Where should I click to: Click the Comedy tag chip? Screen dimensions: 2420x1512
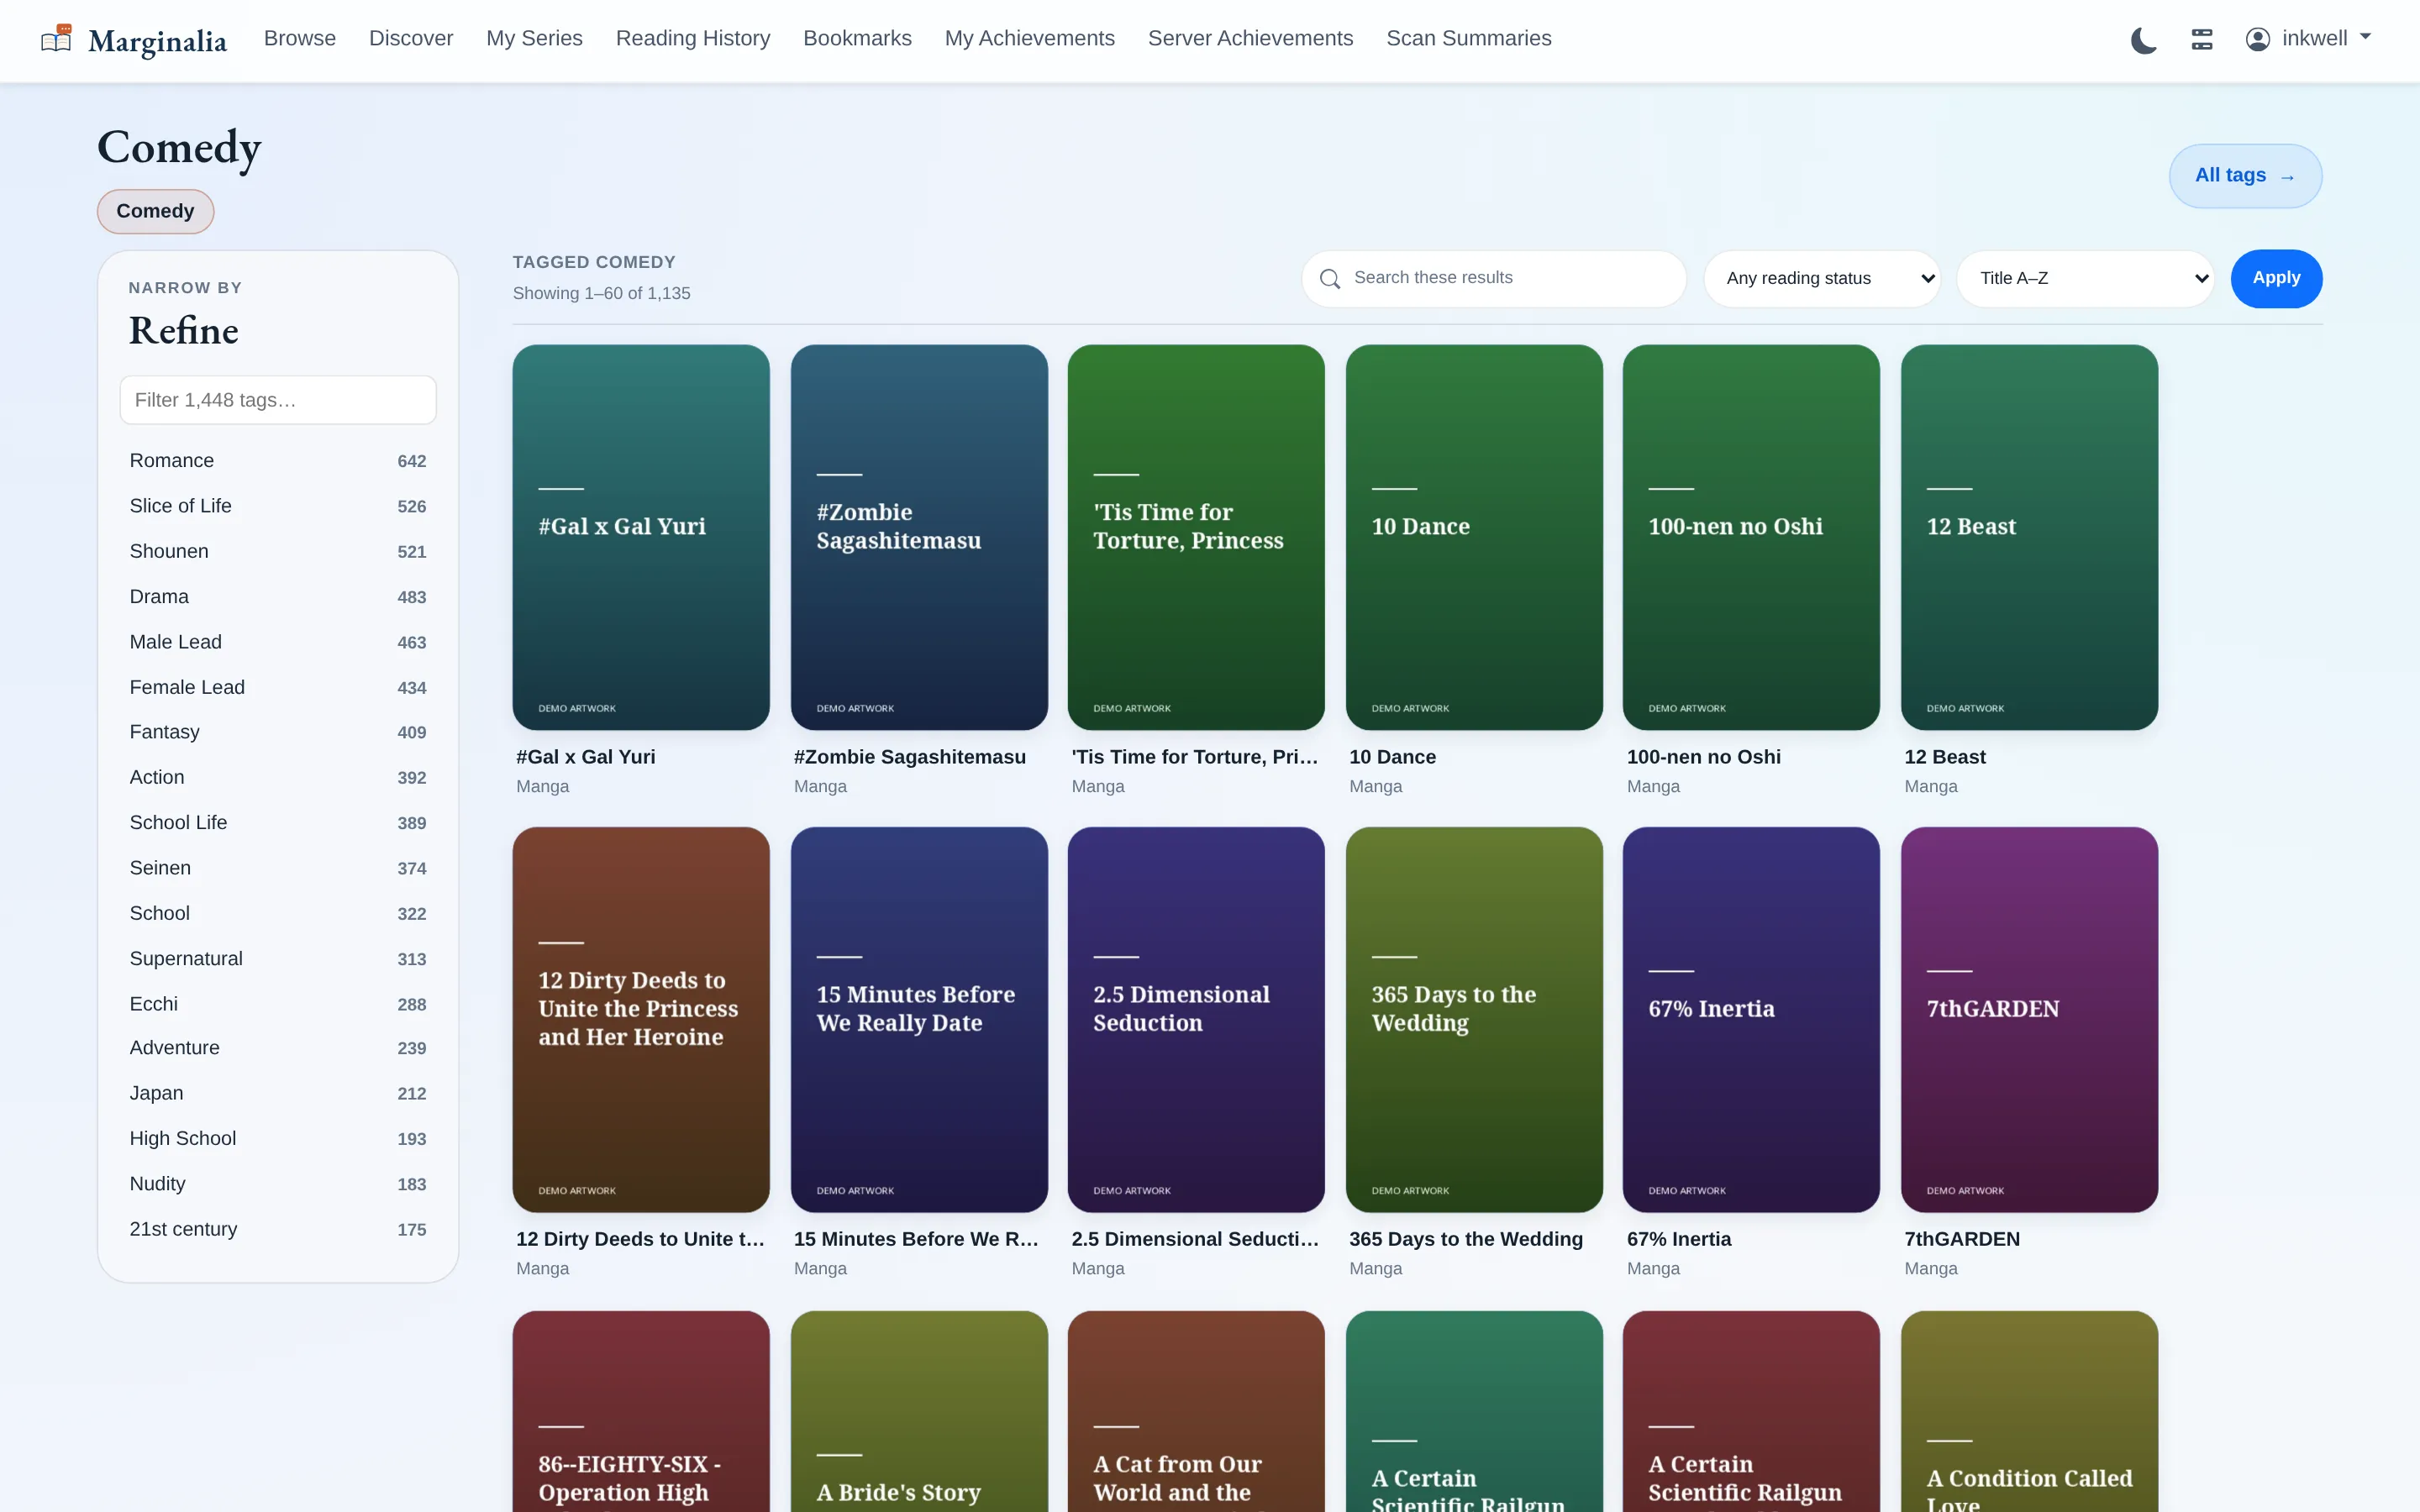click(155, 211)
